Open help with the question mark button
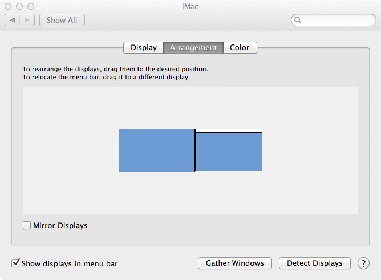The height and width of the screenshot is (280, 381). (x=363, y=263)
